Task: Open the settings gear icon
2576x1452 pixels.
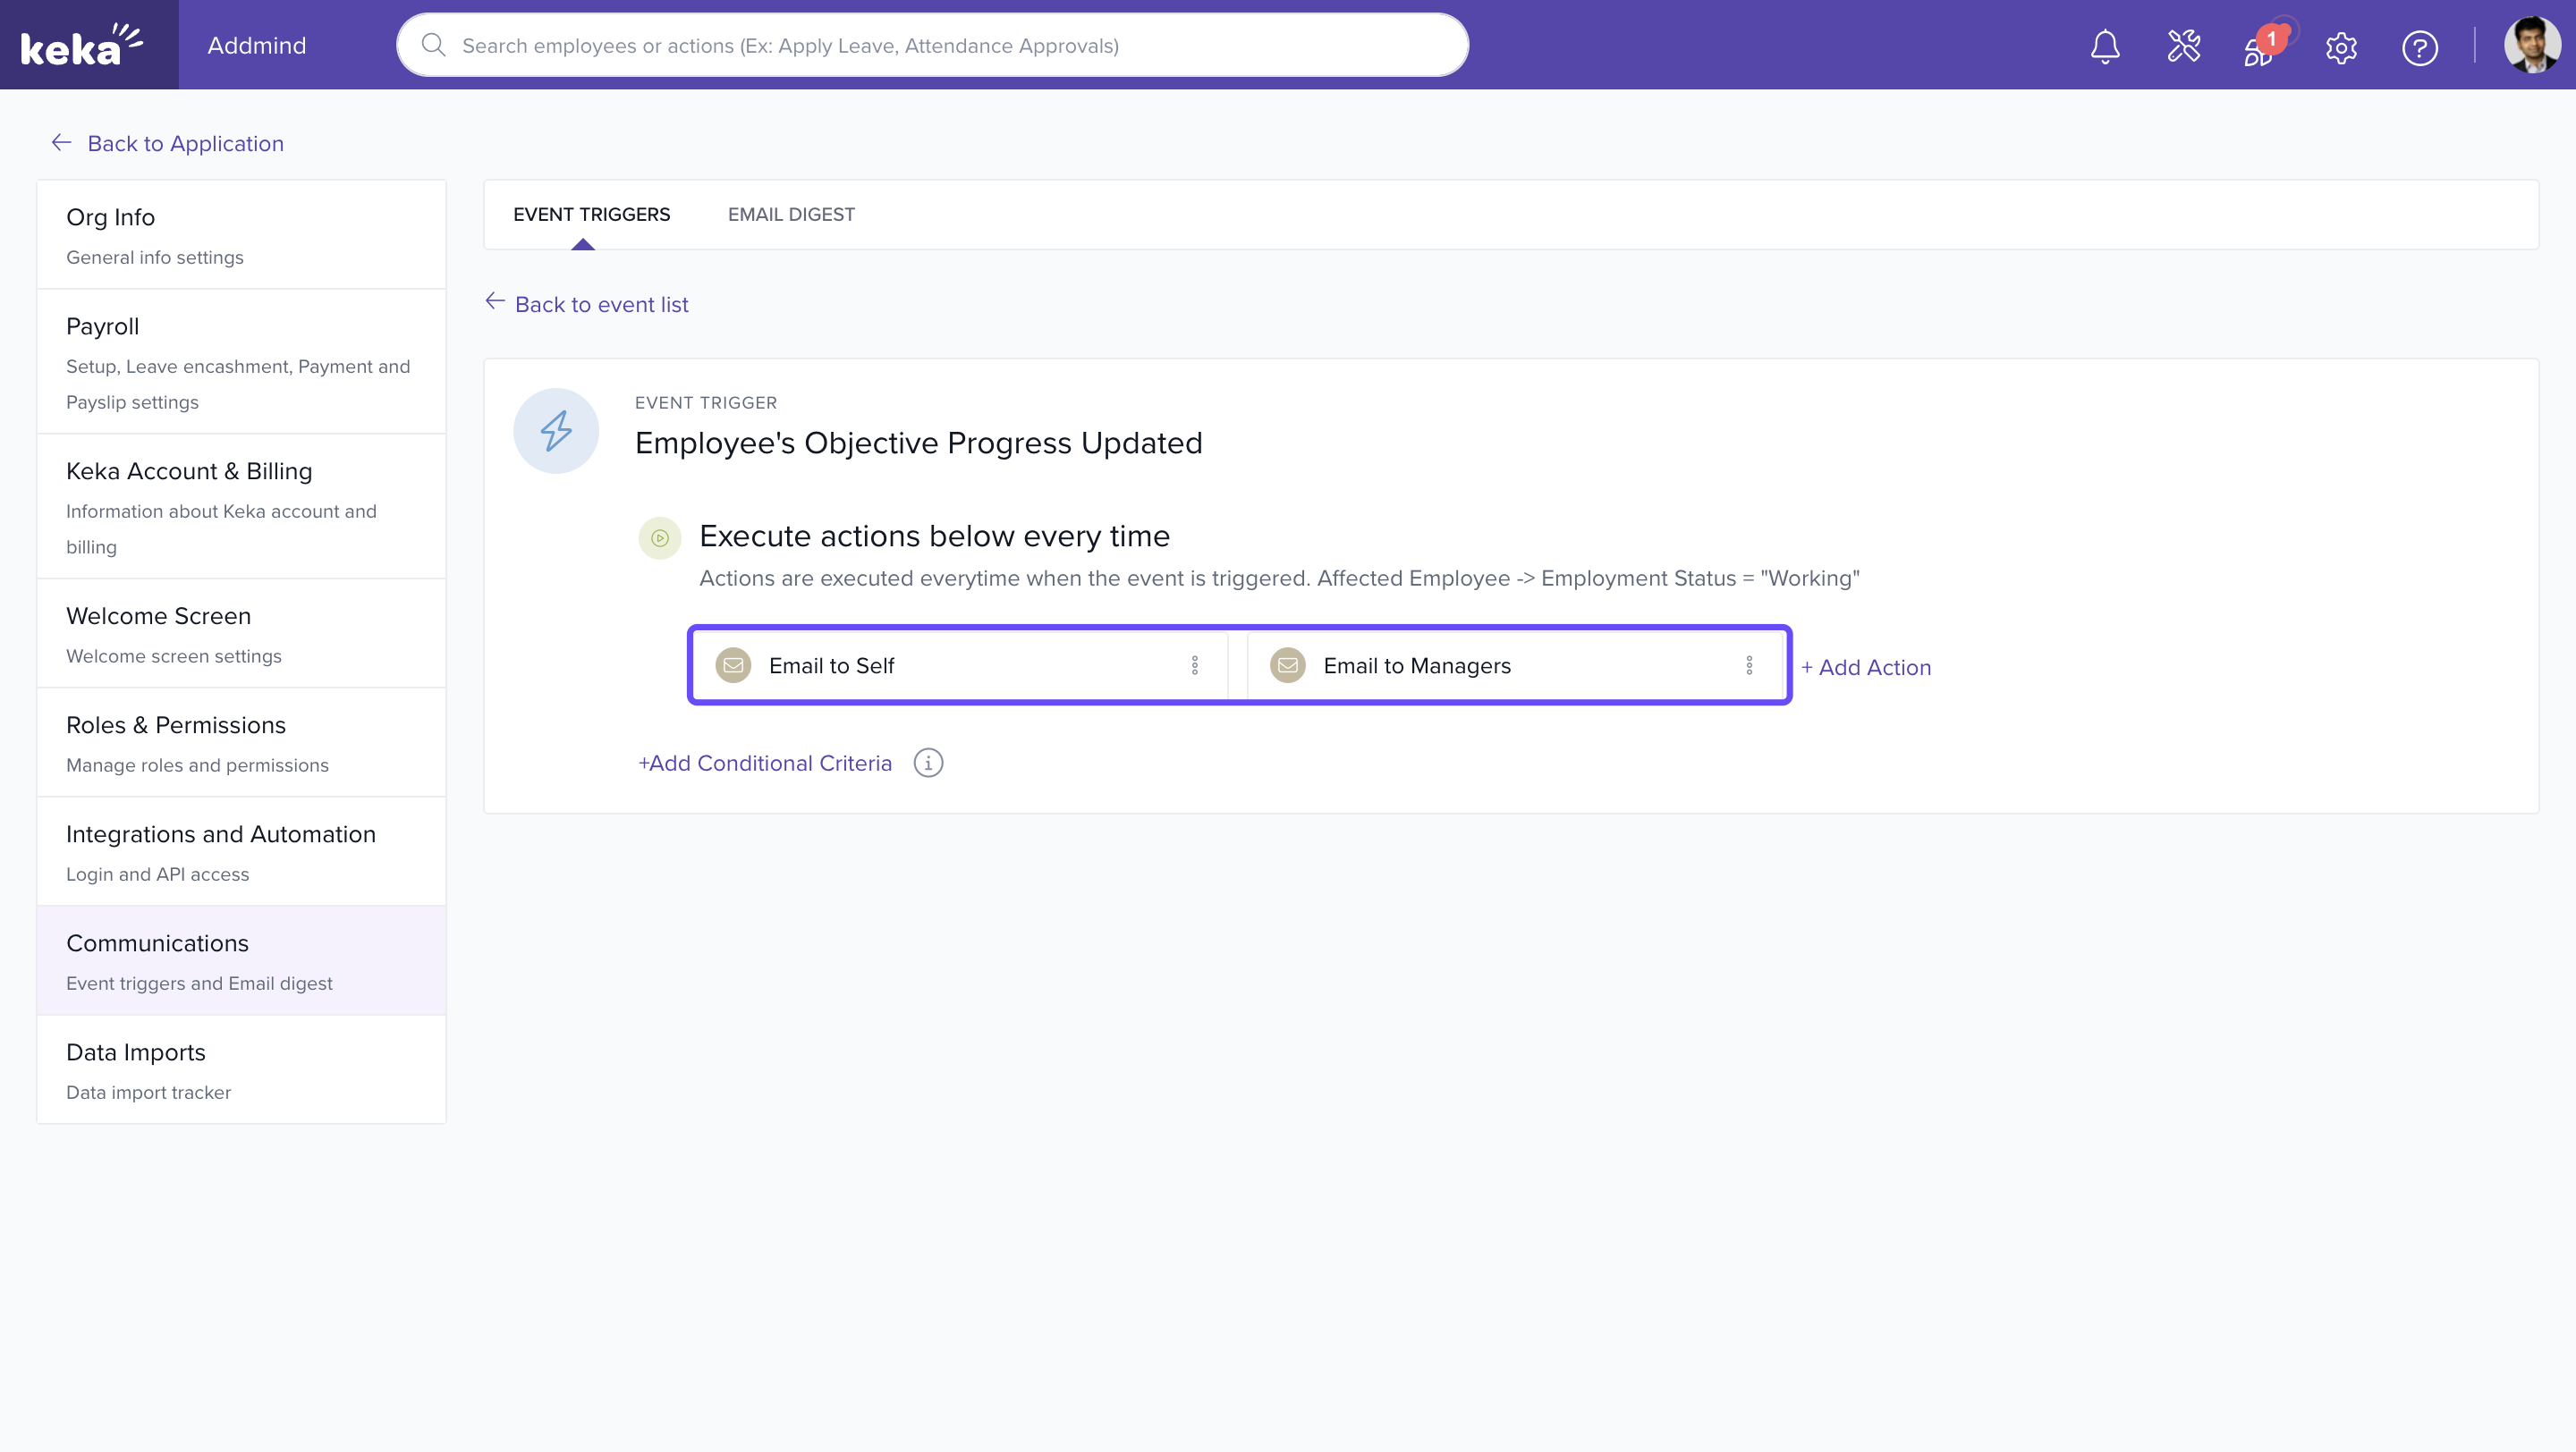Action: pos(2341,47)
